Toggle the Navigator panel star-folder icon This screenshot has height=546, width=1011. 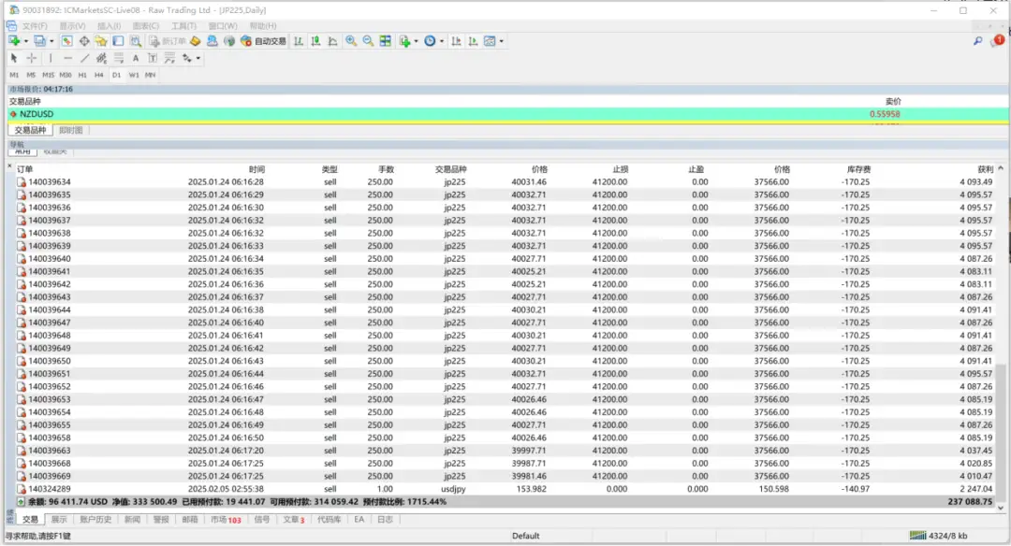click(101, 41)
